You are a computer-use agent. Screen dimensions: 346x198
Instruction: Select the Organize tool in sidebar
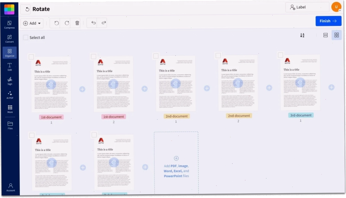point(9,53)
